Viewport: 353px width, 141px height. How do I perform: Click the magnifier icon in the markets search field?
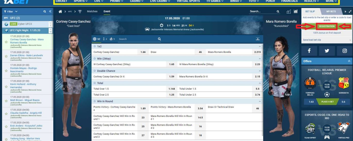pos(159,39)
